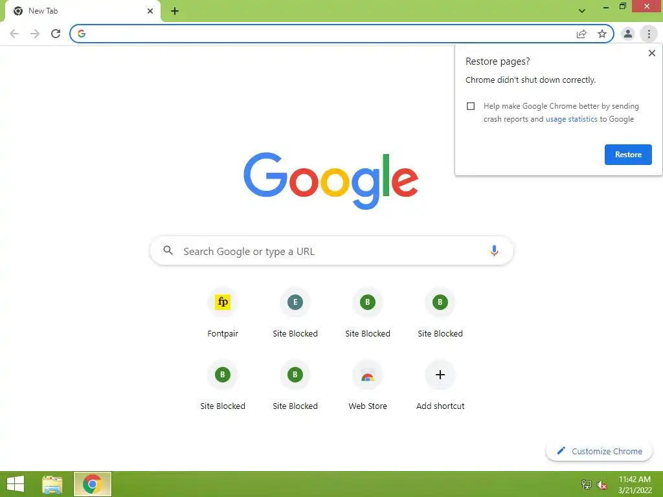Screen dimensions: 663x497
Task: Reload the current page
Action: [56, 34]
